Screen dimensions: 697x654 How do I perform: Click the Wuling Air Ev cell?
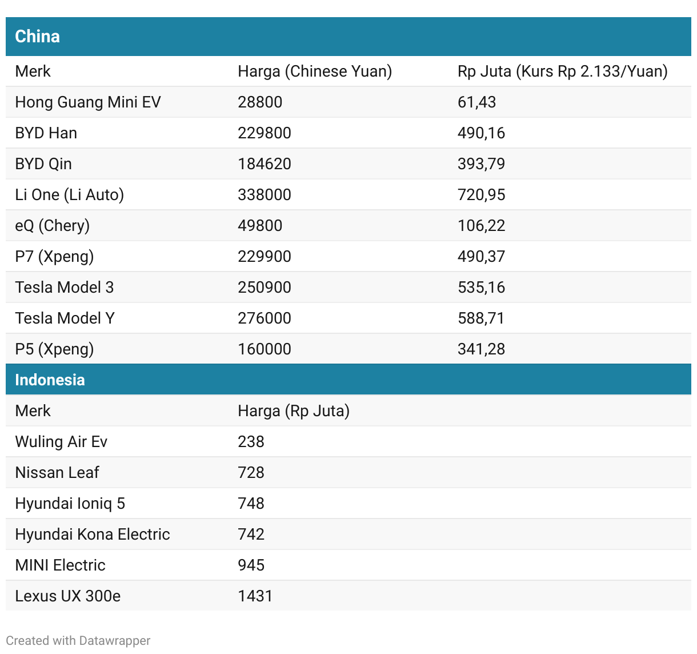[x=61, y=442]
